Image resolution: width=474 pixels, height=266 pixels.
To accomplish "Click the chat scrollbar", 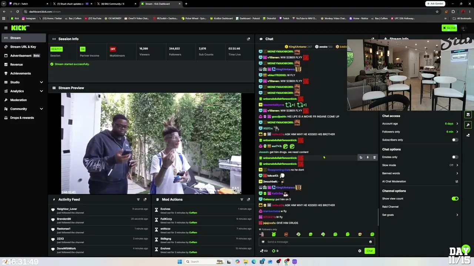I will [x=378, y=217].
